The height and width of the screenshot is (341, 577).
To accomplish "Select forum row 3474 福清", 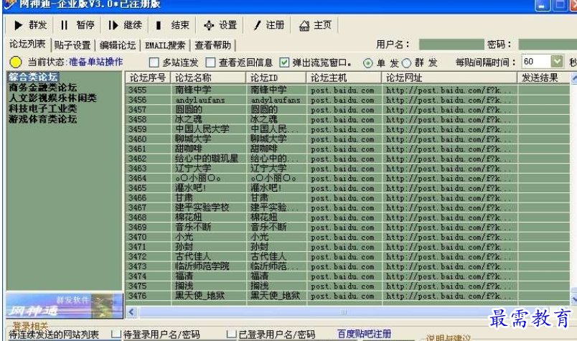I will tap(347, 276).
